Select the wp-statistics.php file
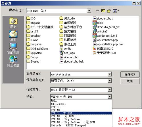142x127 pixels. point(105,40)
